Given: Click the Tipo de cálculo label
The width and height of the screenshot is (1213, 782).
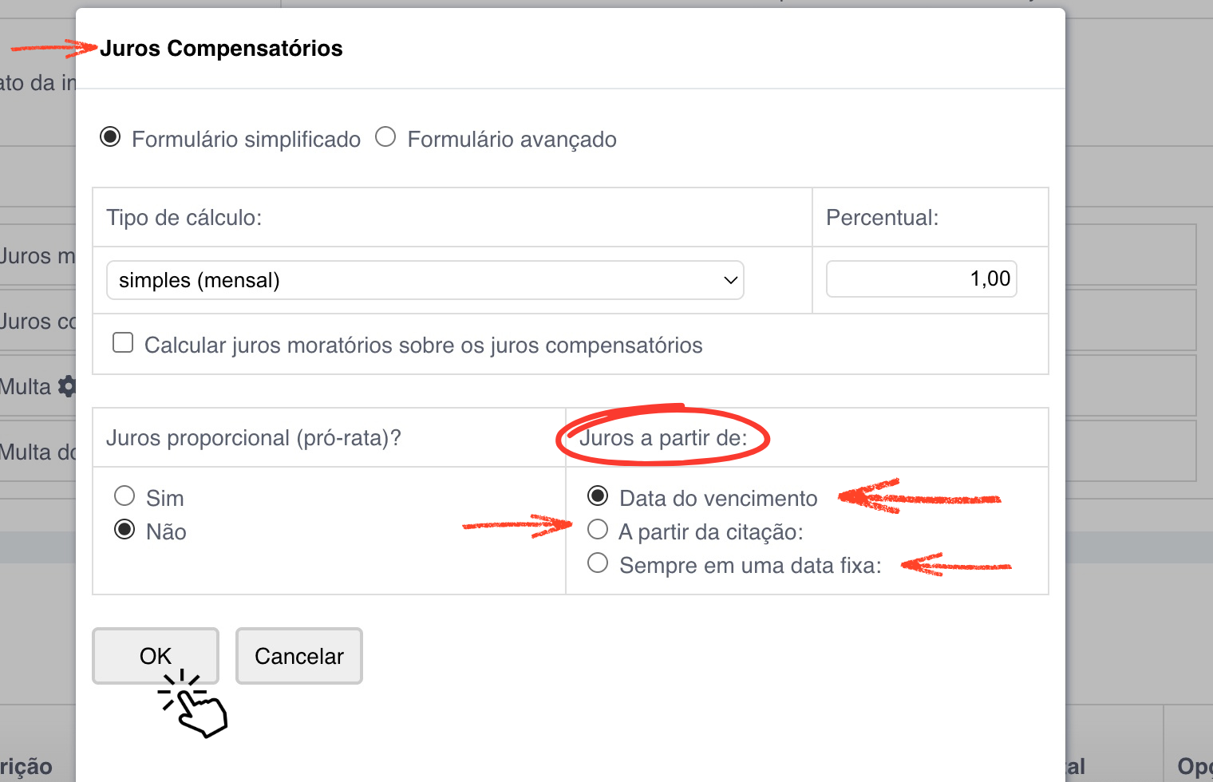Looking at the screenshot, I should [184, 218].
